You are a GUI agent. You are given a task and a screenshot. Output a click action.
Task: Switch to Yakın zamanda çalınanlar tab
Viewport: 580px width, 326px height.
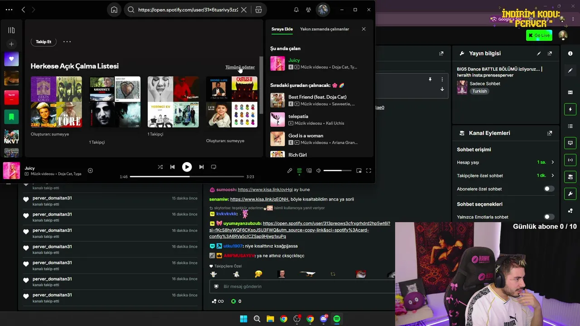pyautogui.click(x=324, y=29)
